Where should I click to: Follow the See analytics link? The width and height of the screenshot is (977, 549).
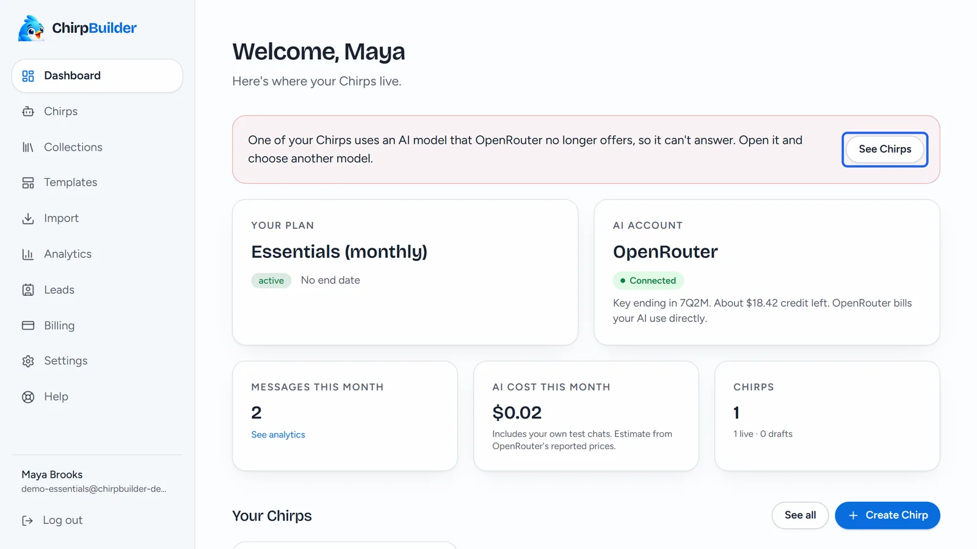pyautogui.click(x=278, y=435)
